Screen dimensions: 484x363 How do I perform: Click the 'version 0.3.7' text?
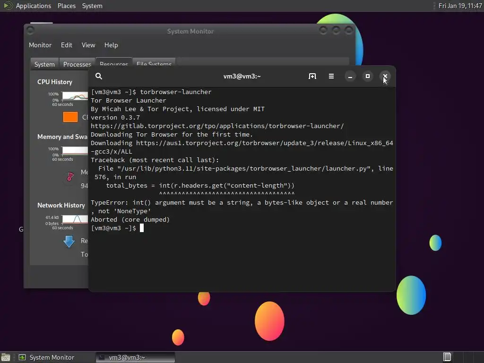tap(115, 118)
